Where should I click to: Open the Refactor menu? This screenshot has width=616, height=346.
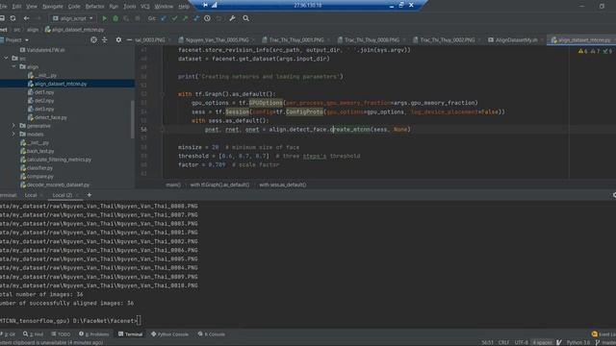coord(94,7)
